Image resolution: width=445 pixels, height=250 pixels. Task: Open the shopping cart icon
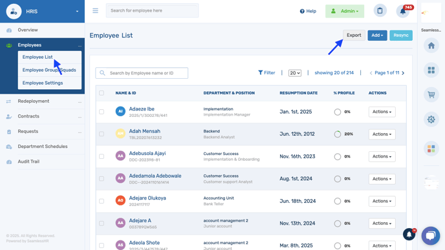[x=431, y=95]
